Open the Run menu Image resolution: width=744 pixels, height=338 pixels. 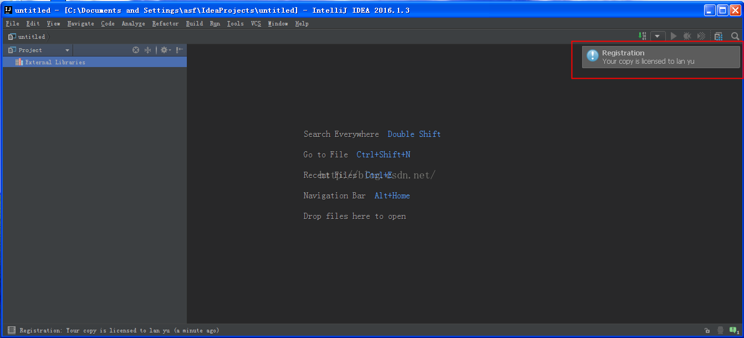click(215, 23)
